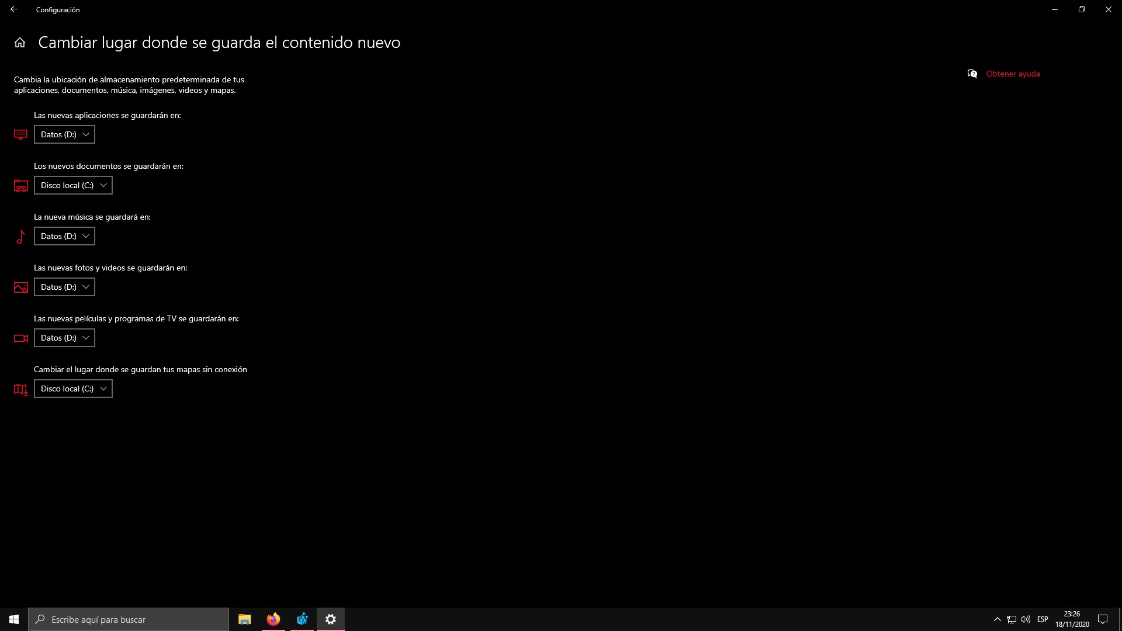Open the offline maps location dropdown
The width and height of the screenshot is (1122, 631).
click(73, 389)
